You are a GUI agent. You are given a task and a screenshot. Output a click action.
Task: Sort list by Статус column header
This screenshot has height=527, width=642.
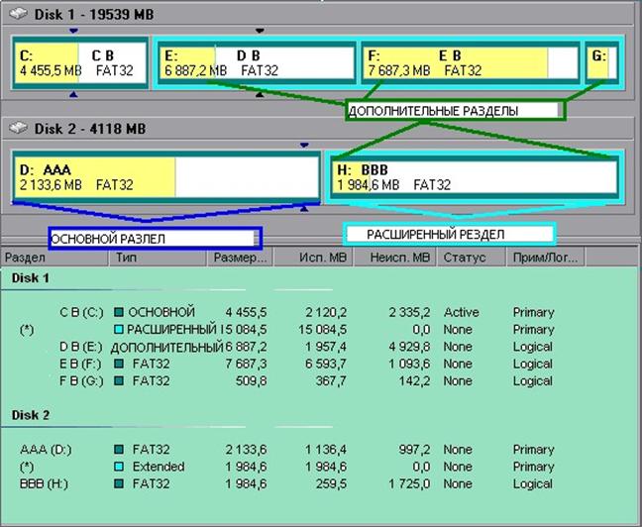472,258
